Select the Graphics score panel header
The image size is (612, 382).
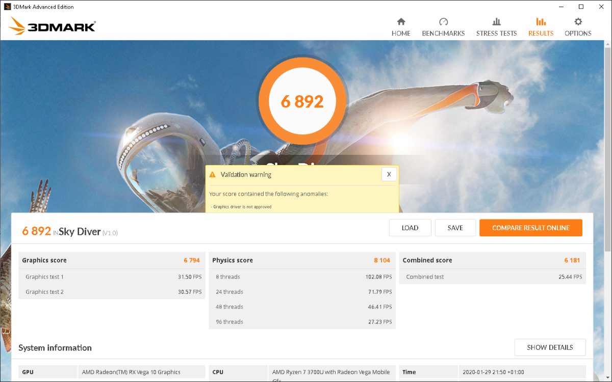112,260
